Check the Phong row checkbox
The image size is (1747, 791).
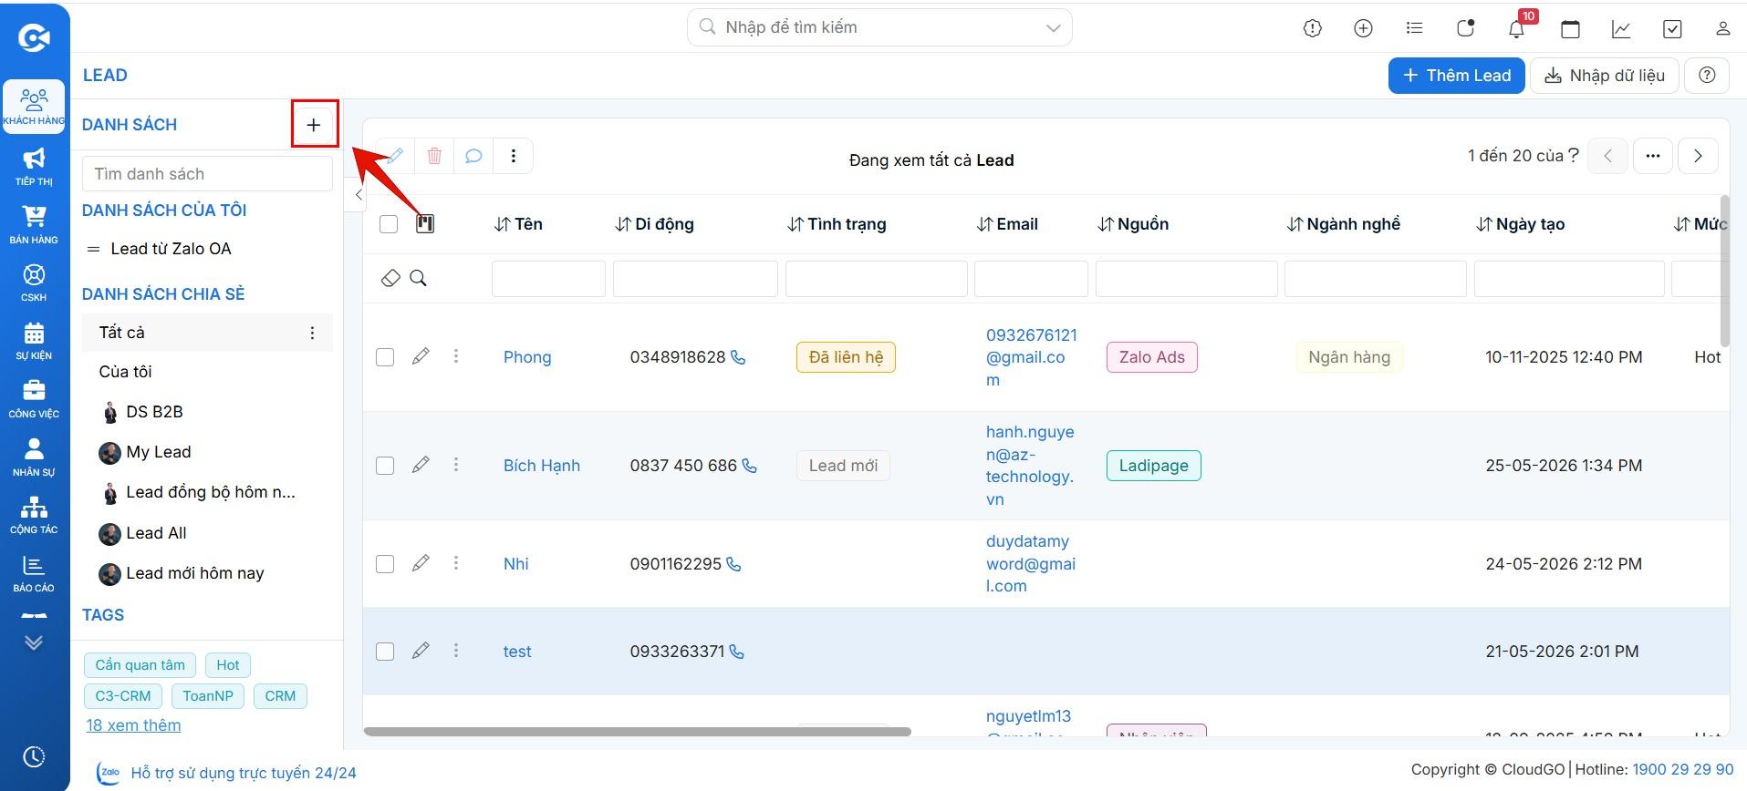(385, 357)
